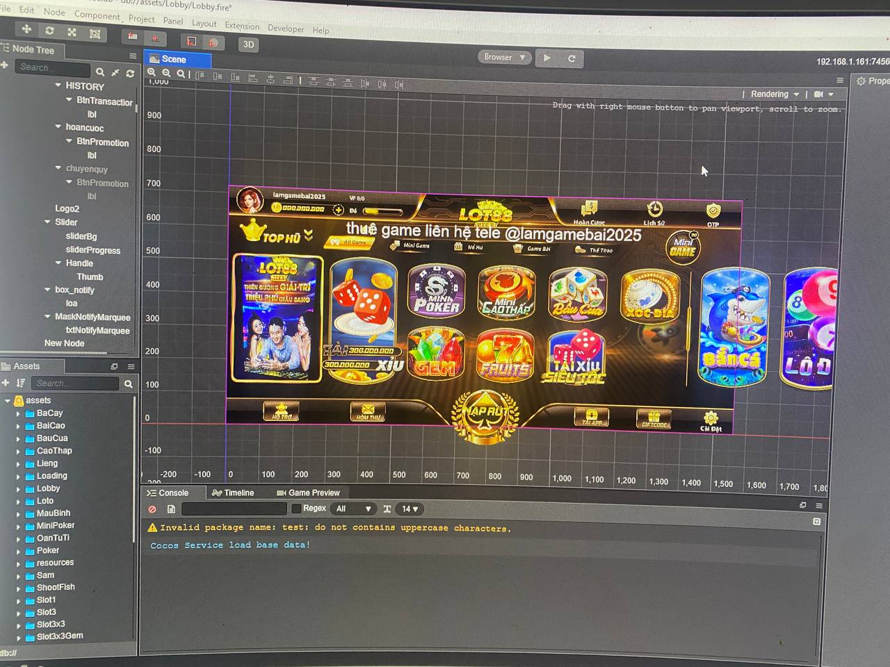This screenshot has width=890, height=667.
Task: Click the Assets search magnifier icon
Action: tap(129, 384)
